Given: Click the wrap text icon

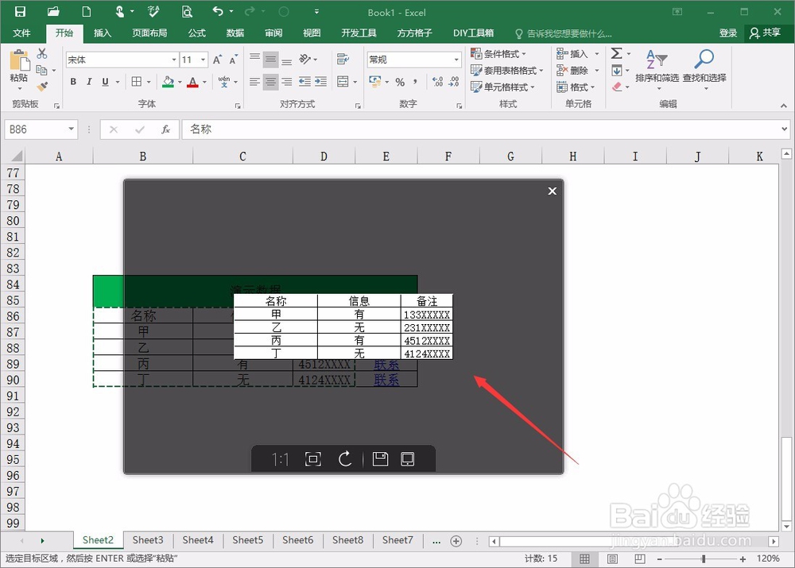Looking at the screenshot, I should click(343, 60).
